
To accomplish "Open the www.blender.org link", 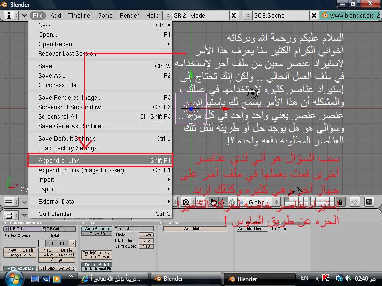I will click(x=354, y=16).
